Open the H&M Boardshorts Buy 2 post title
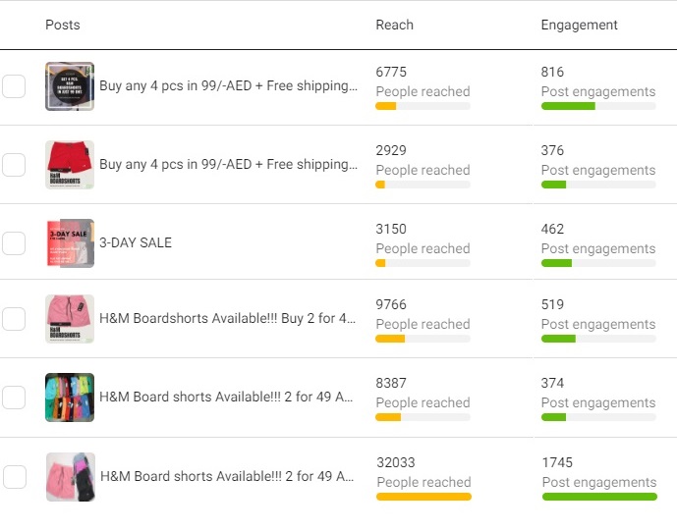This screenshot has height=531, width=677. click(x=228, y=318)
